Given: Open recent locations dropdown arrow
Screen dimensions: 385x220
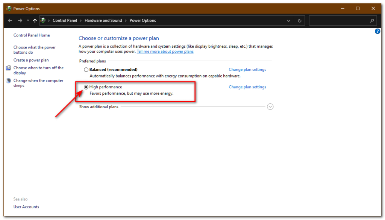Looking at the screenshot, I should [x=28, y=21].
